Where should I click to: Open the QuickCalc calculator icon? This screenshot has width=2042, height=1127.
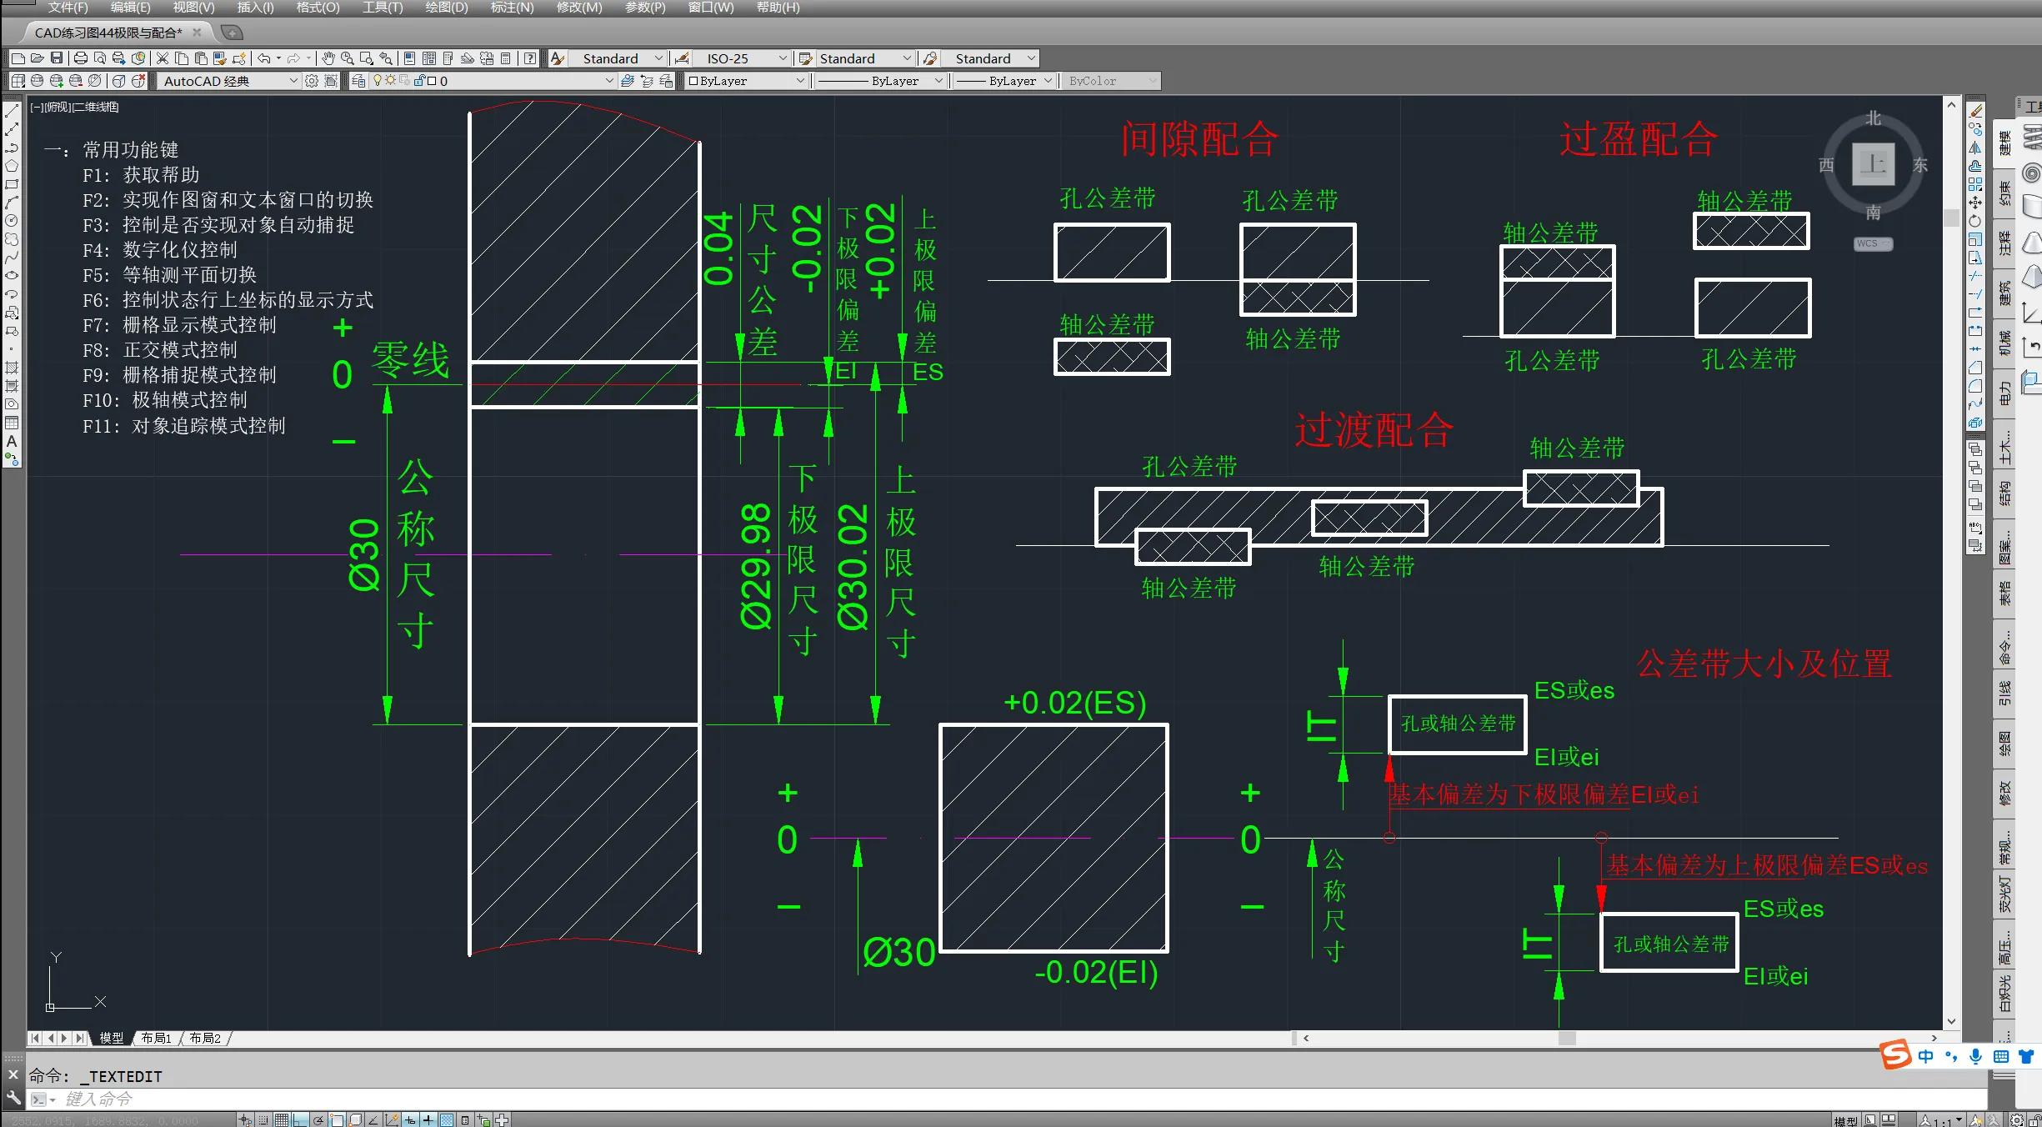(506, 58)
